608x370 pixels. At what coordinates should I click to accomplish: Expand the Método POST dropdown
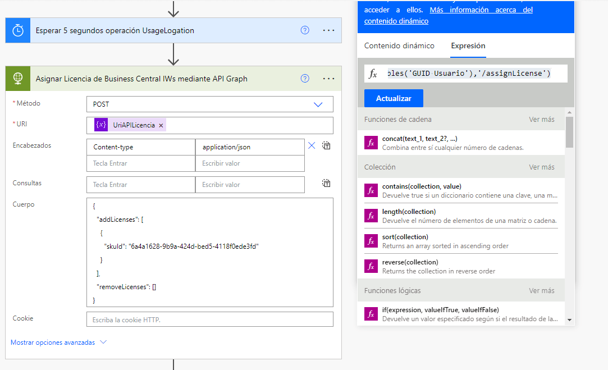click(318, 104)
